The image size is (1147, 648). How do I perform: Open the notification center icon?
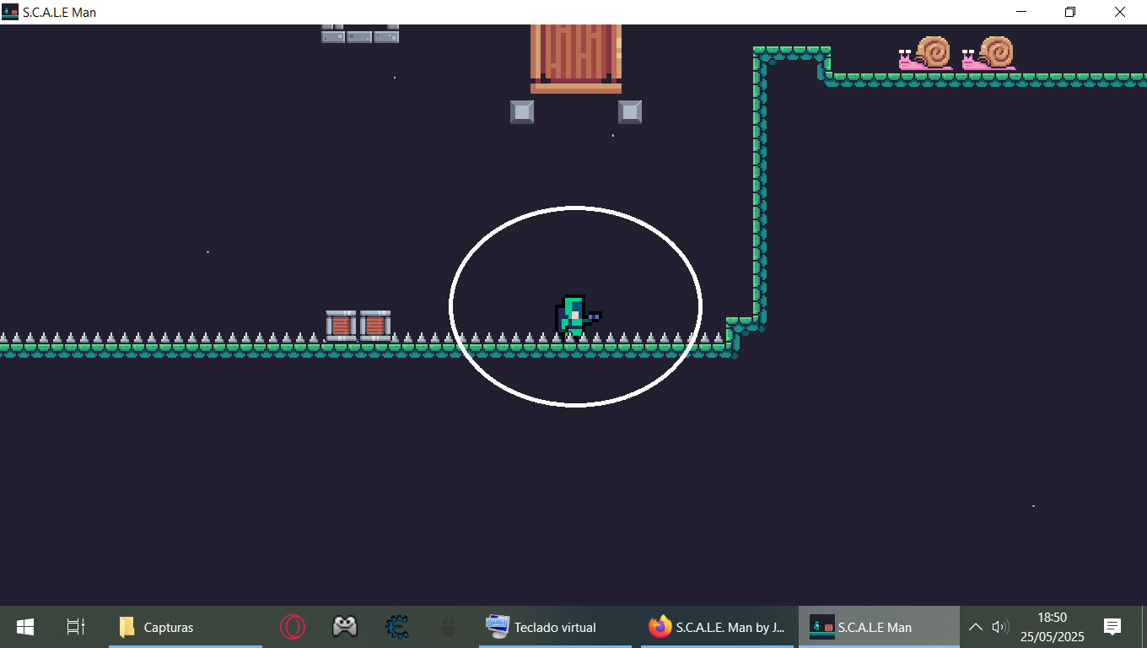1112,627
